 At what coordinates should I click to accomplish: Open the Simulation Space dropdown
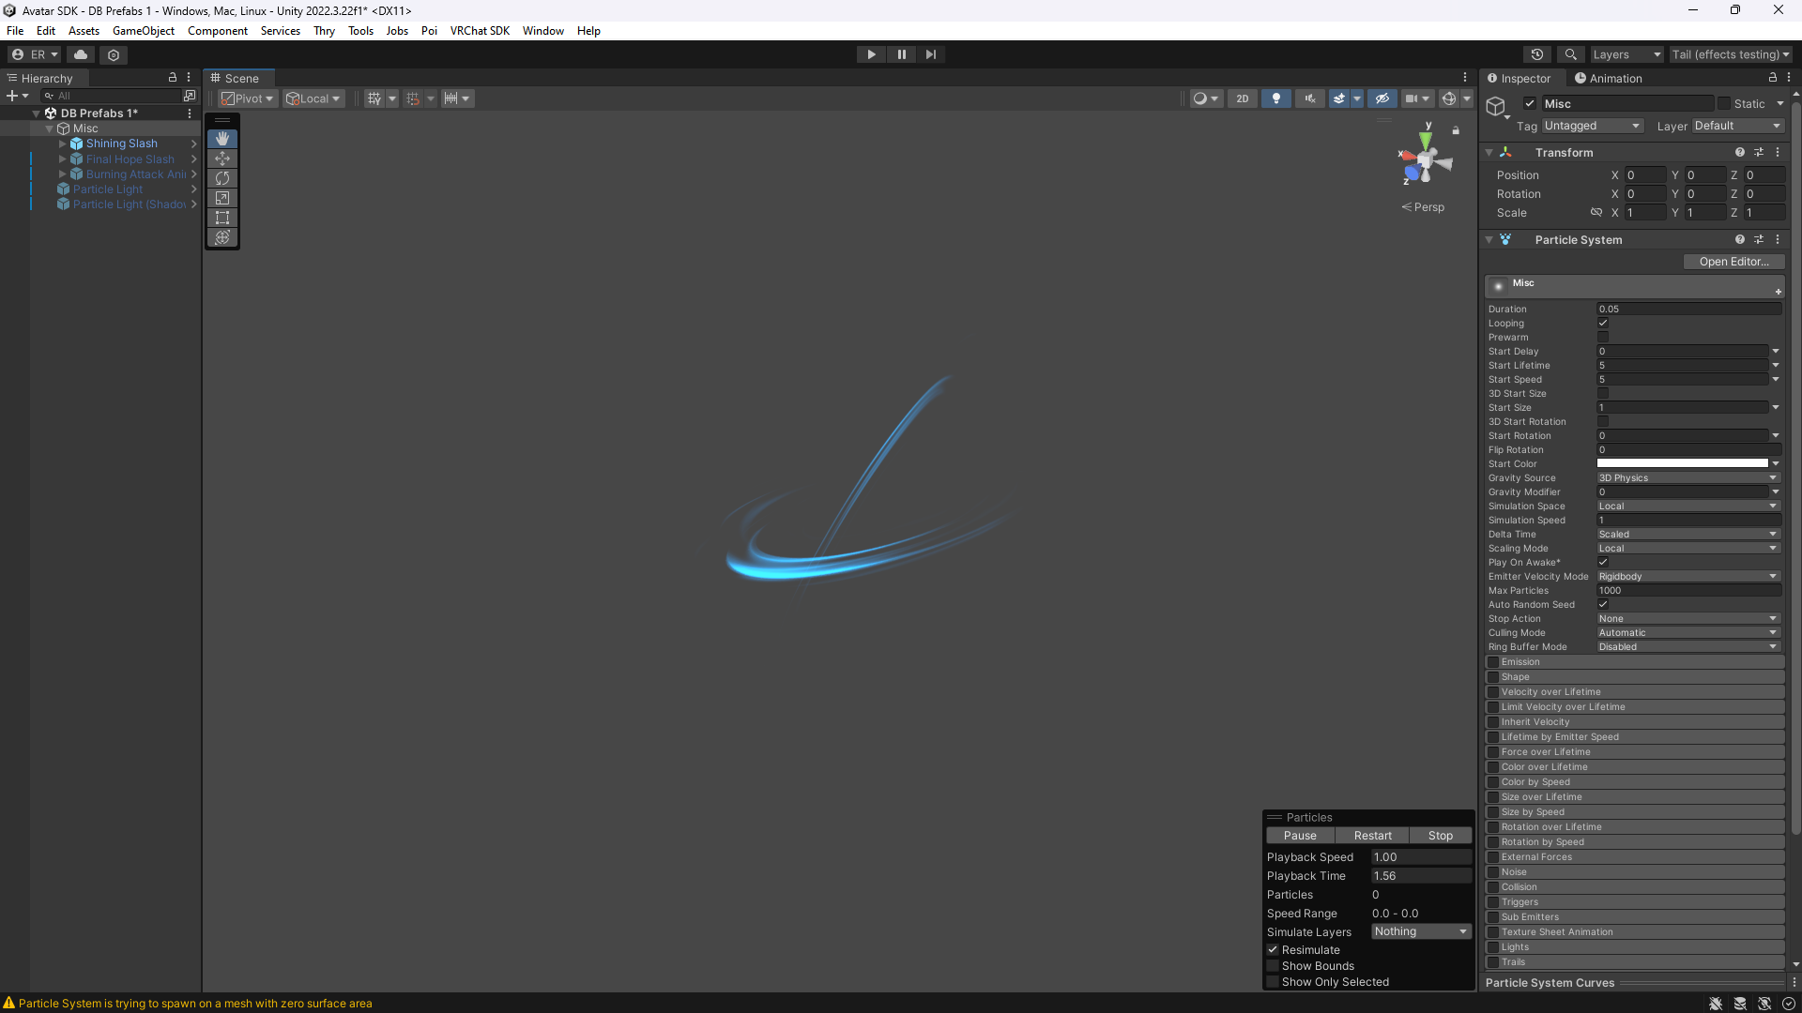pyautogui.click(x=1687, y=506)
